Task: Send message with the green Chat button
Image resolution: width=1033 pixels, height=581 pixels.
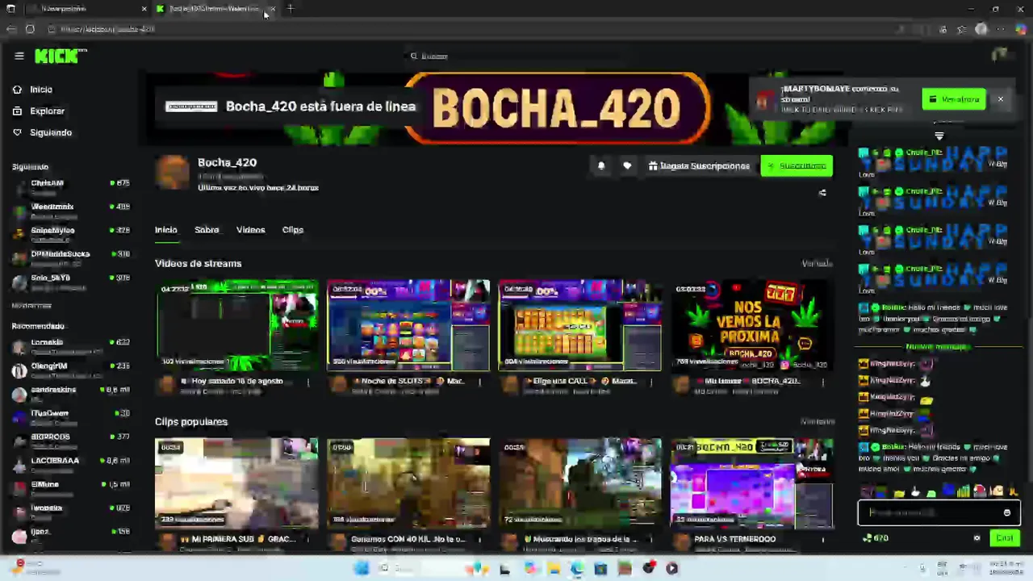Action: point(1004,537)
